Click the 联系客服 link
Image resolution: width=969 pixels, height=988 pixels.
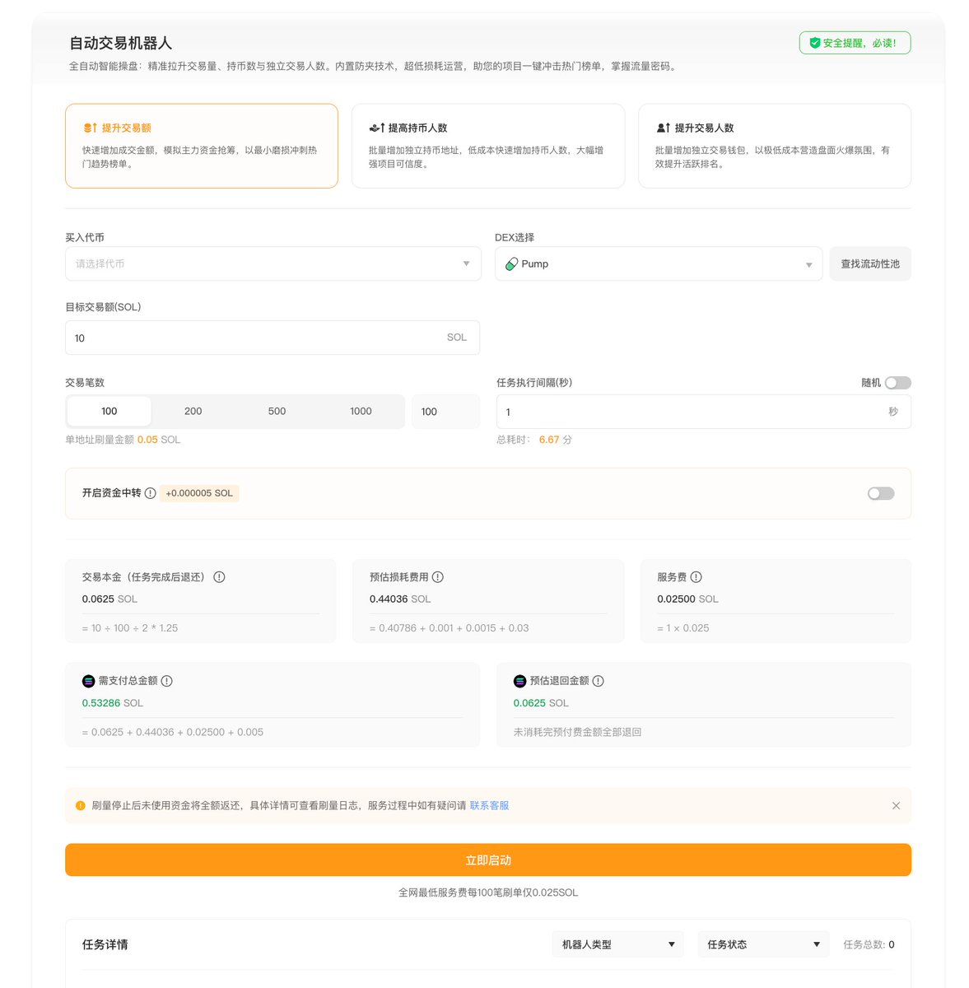coord(489,805)
